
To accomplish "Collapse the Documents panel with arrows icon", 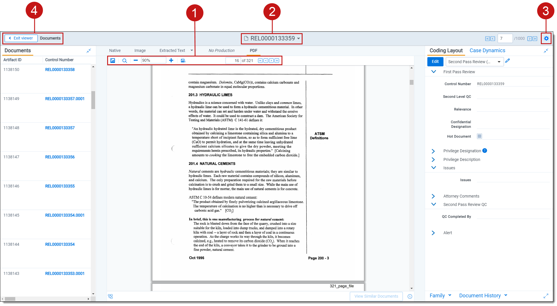I will (x=89, y=51).
